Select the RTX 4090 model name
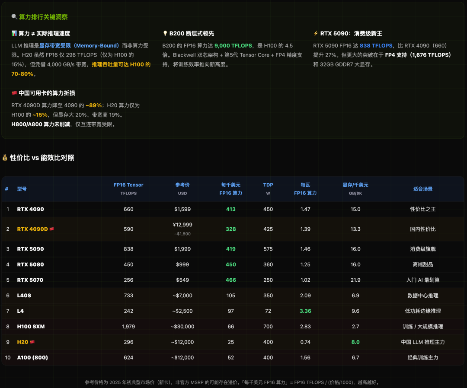The height and width of the screenshot is (388, 467). point(30,209)
